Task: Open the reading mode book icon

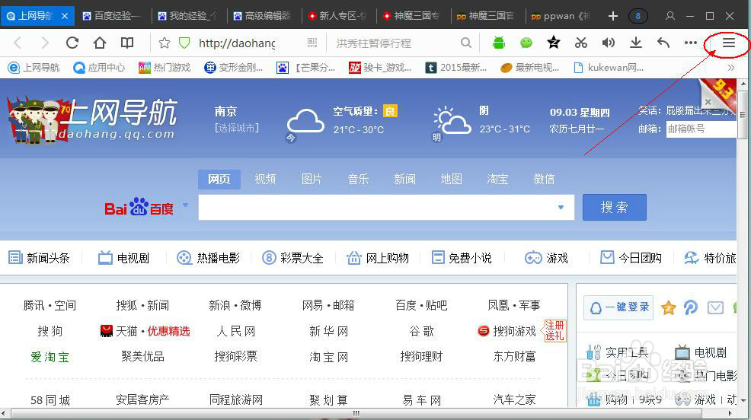Action: [x=127, y=43]
